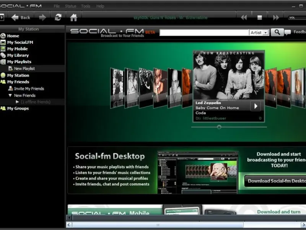Image resolution: width=306 pixels, height=230 pixels.
Task: Expand the offline friends list
Action: tap(17, 102)
